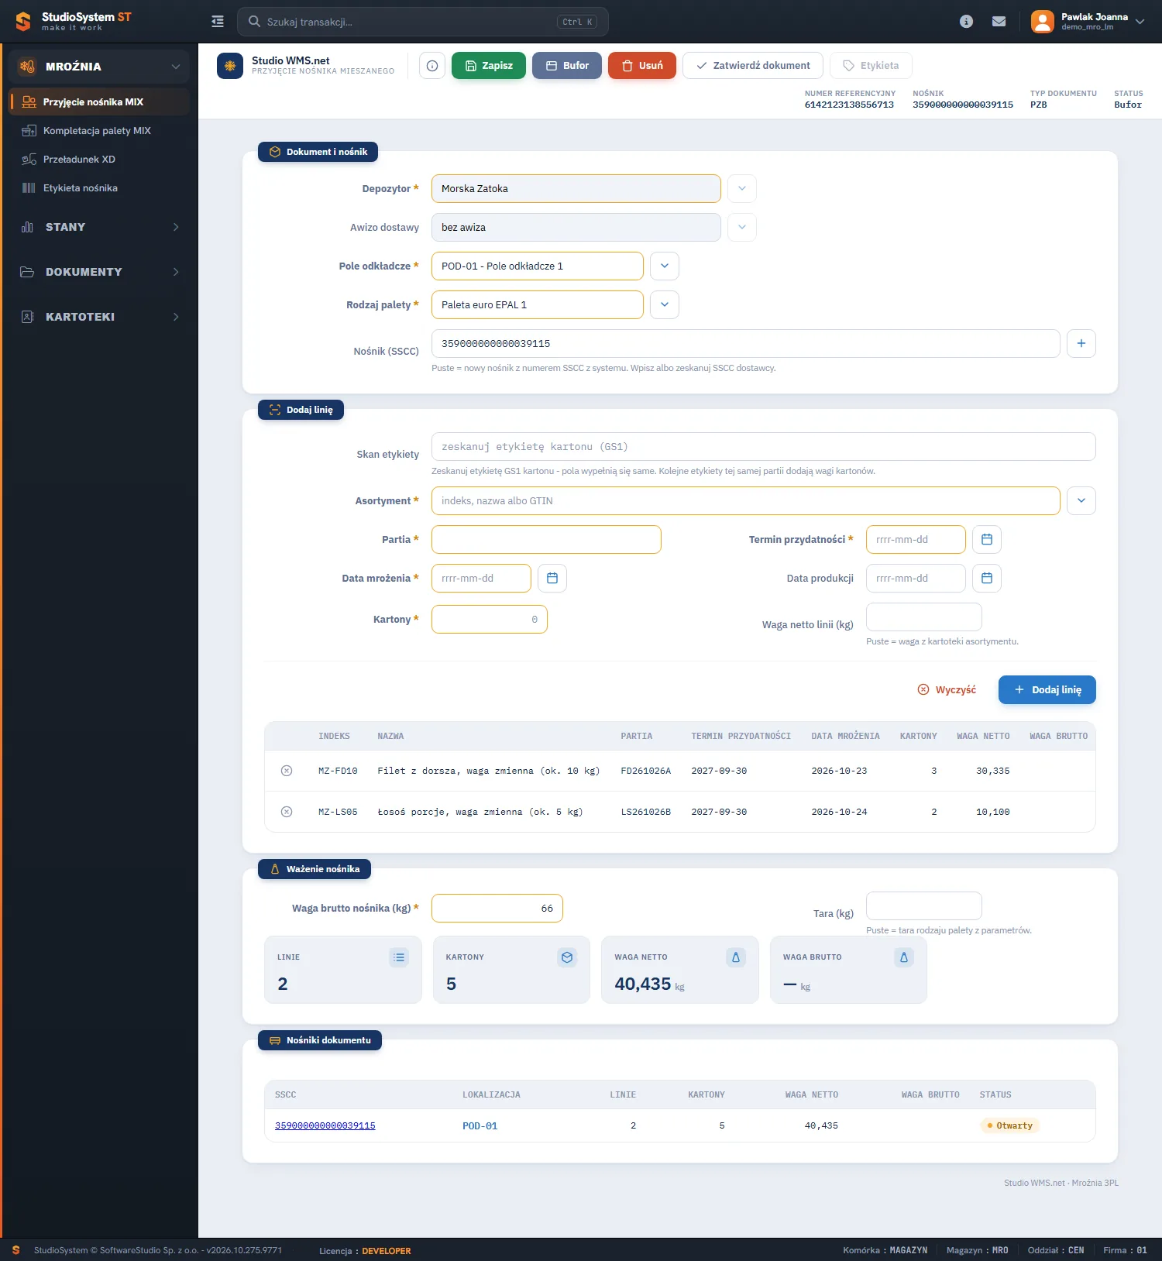Click the blue Dodaj linię button

coord(1047,689)
